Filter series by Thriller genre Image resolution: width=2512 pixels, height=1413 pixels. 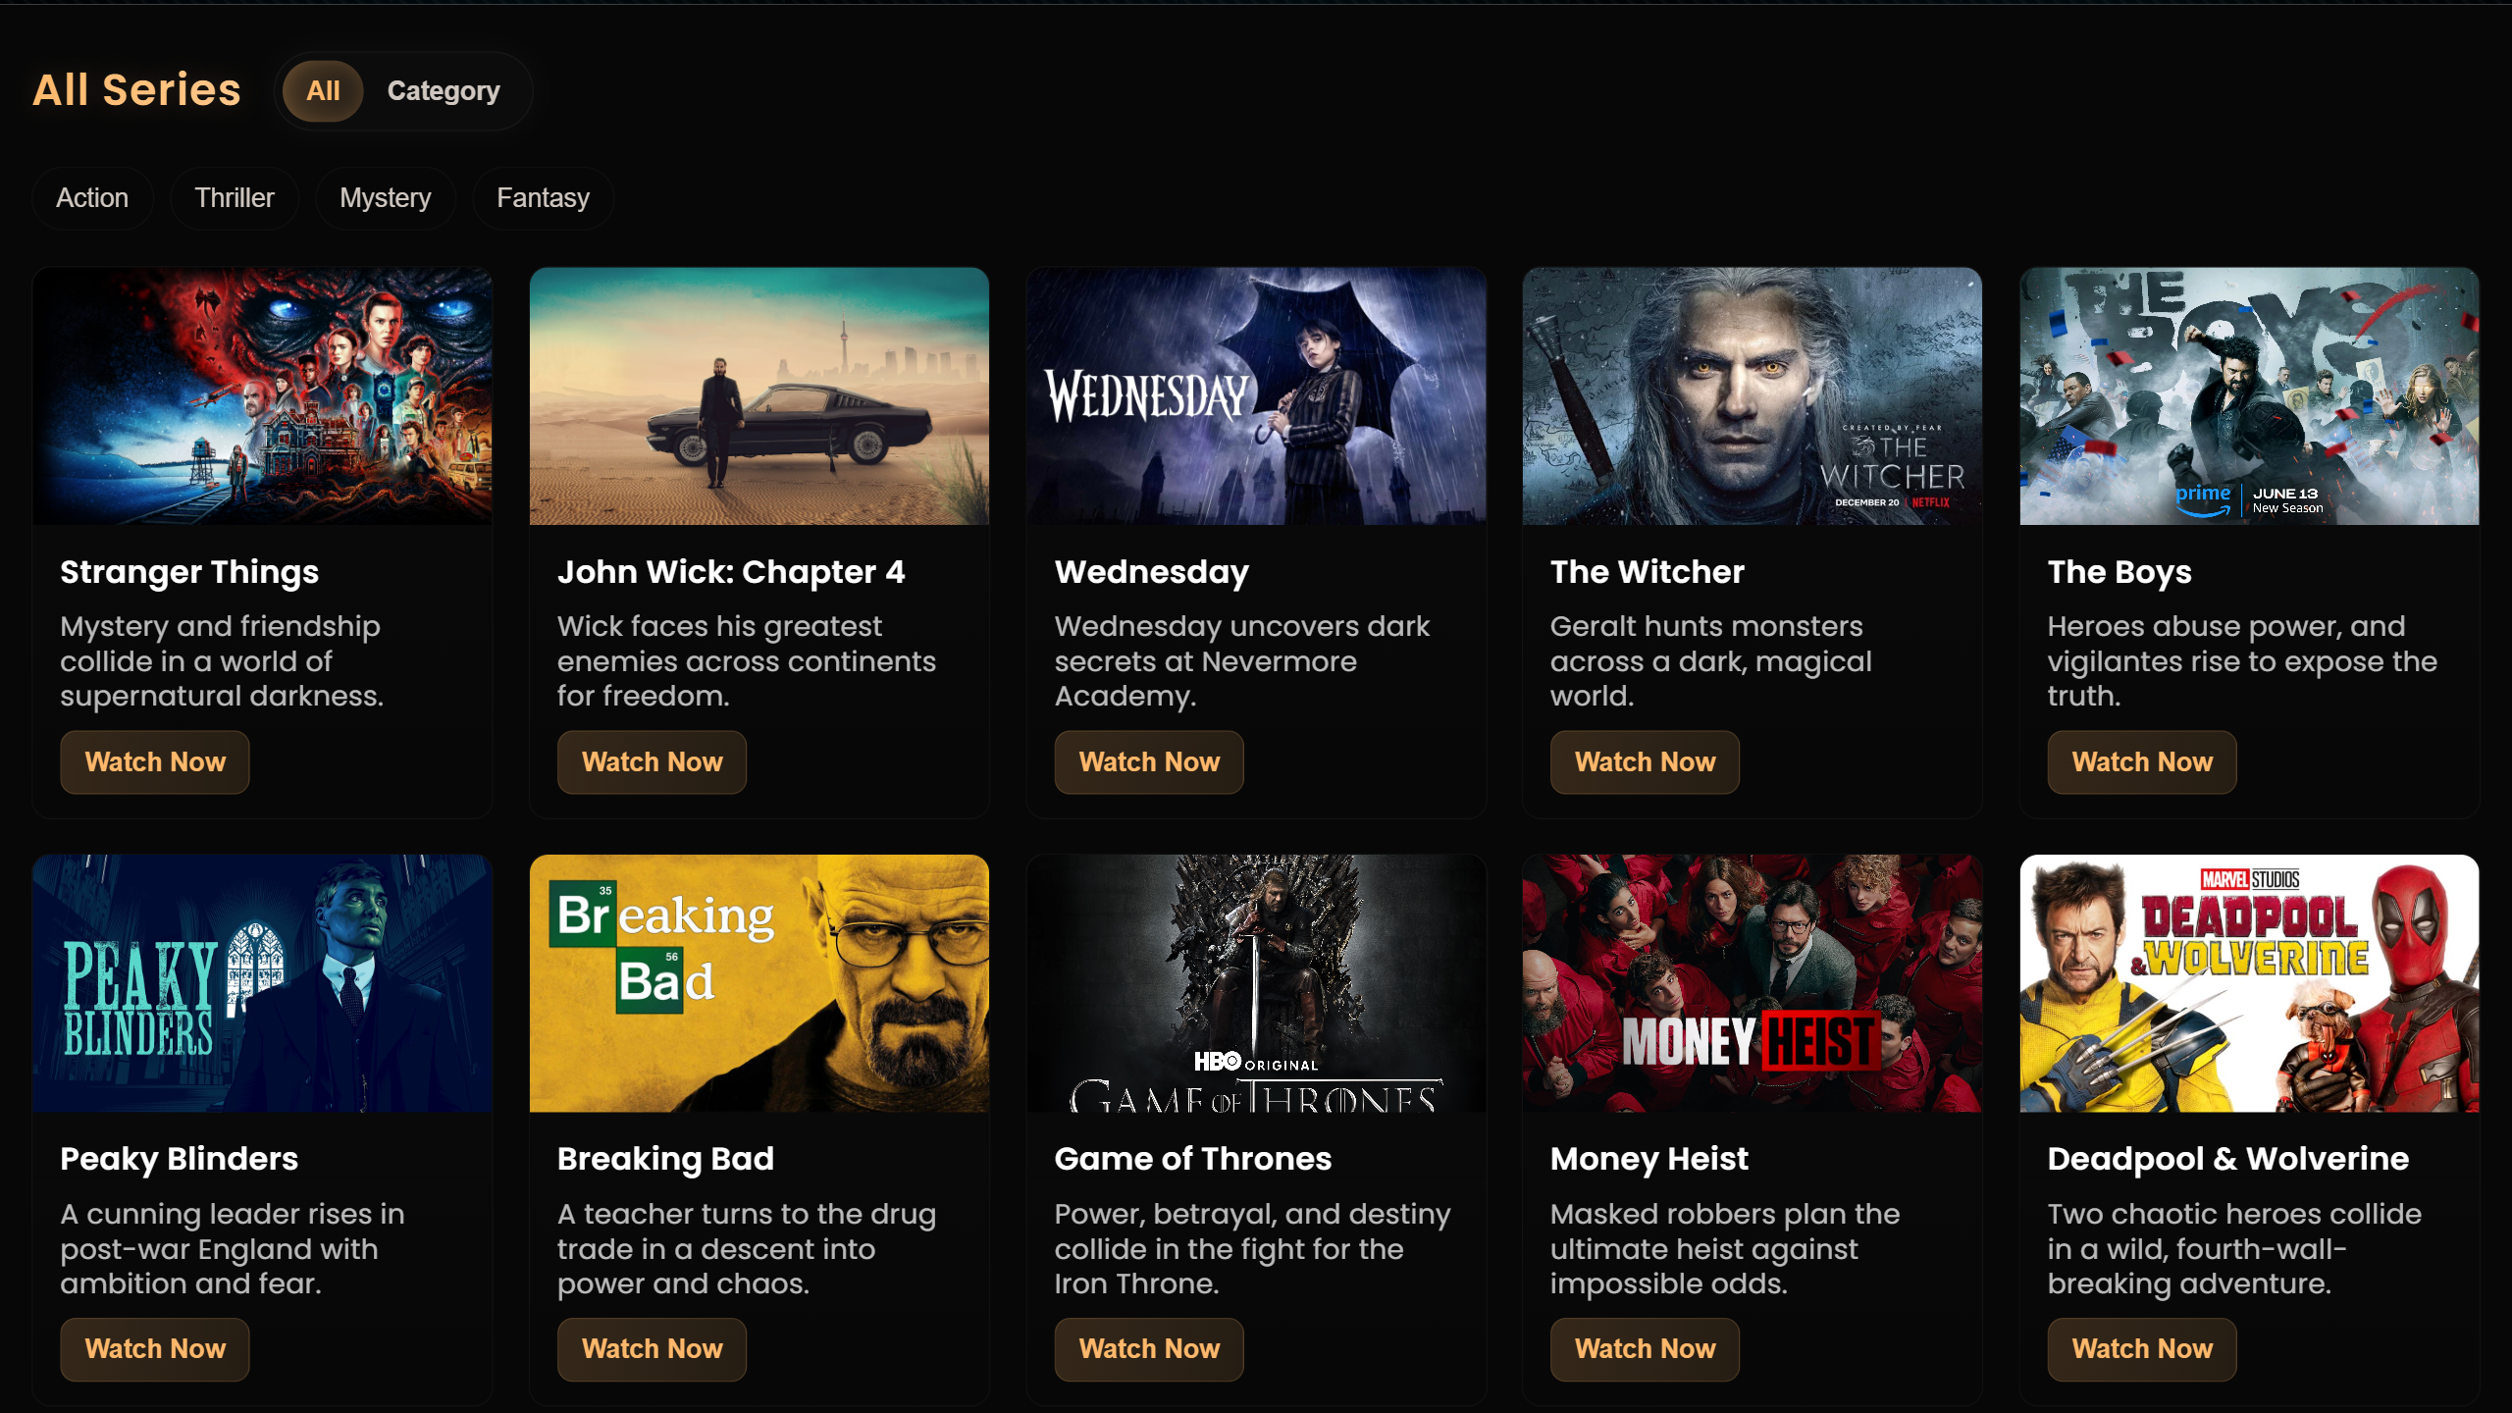click(x=235, y=198)
